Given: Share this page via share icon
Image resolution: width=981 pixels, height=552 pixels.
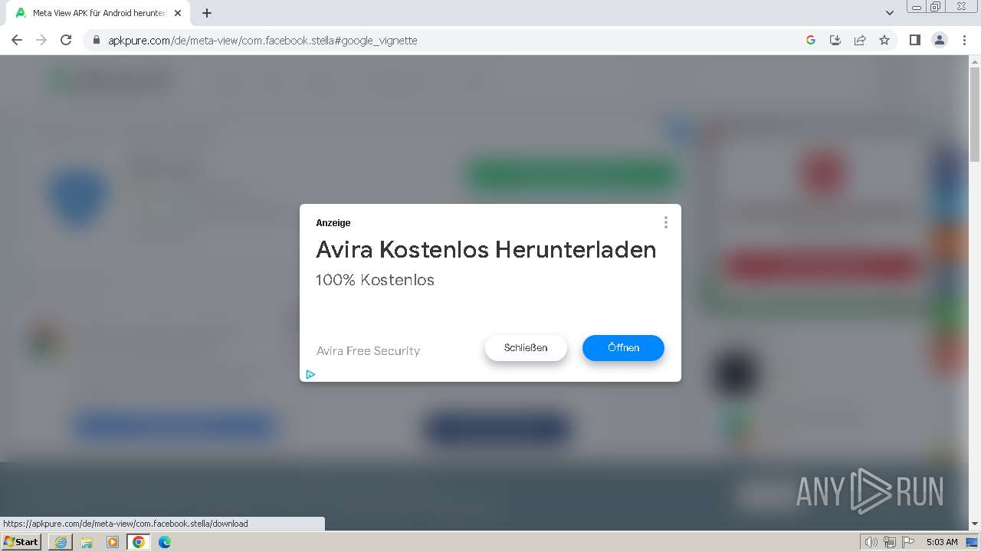Looking at the screenshot, I should click(x=860, y=41).
